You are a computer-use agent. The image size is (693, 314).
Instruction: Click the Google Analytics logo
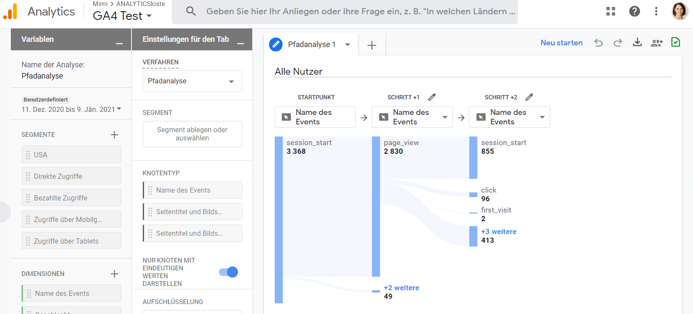10,12
